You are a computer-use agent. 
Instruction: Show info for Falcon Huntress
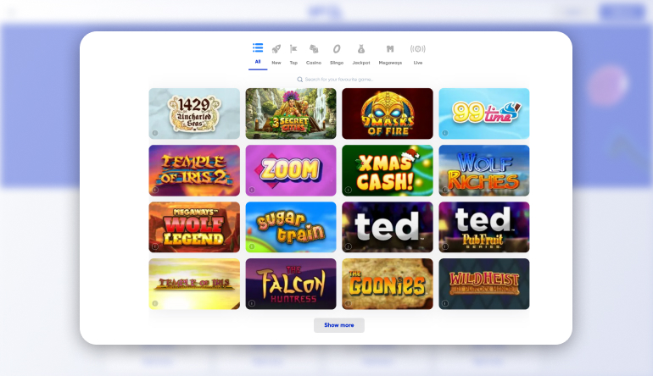(252, 304)
